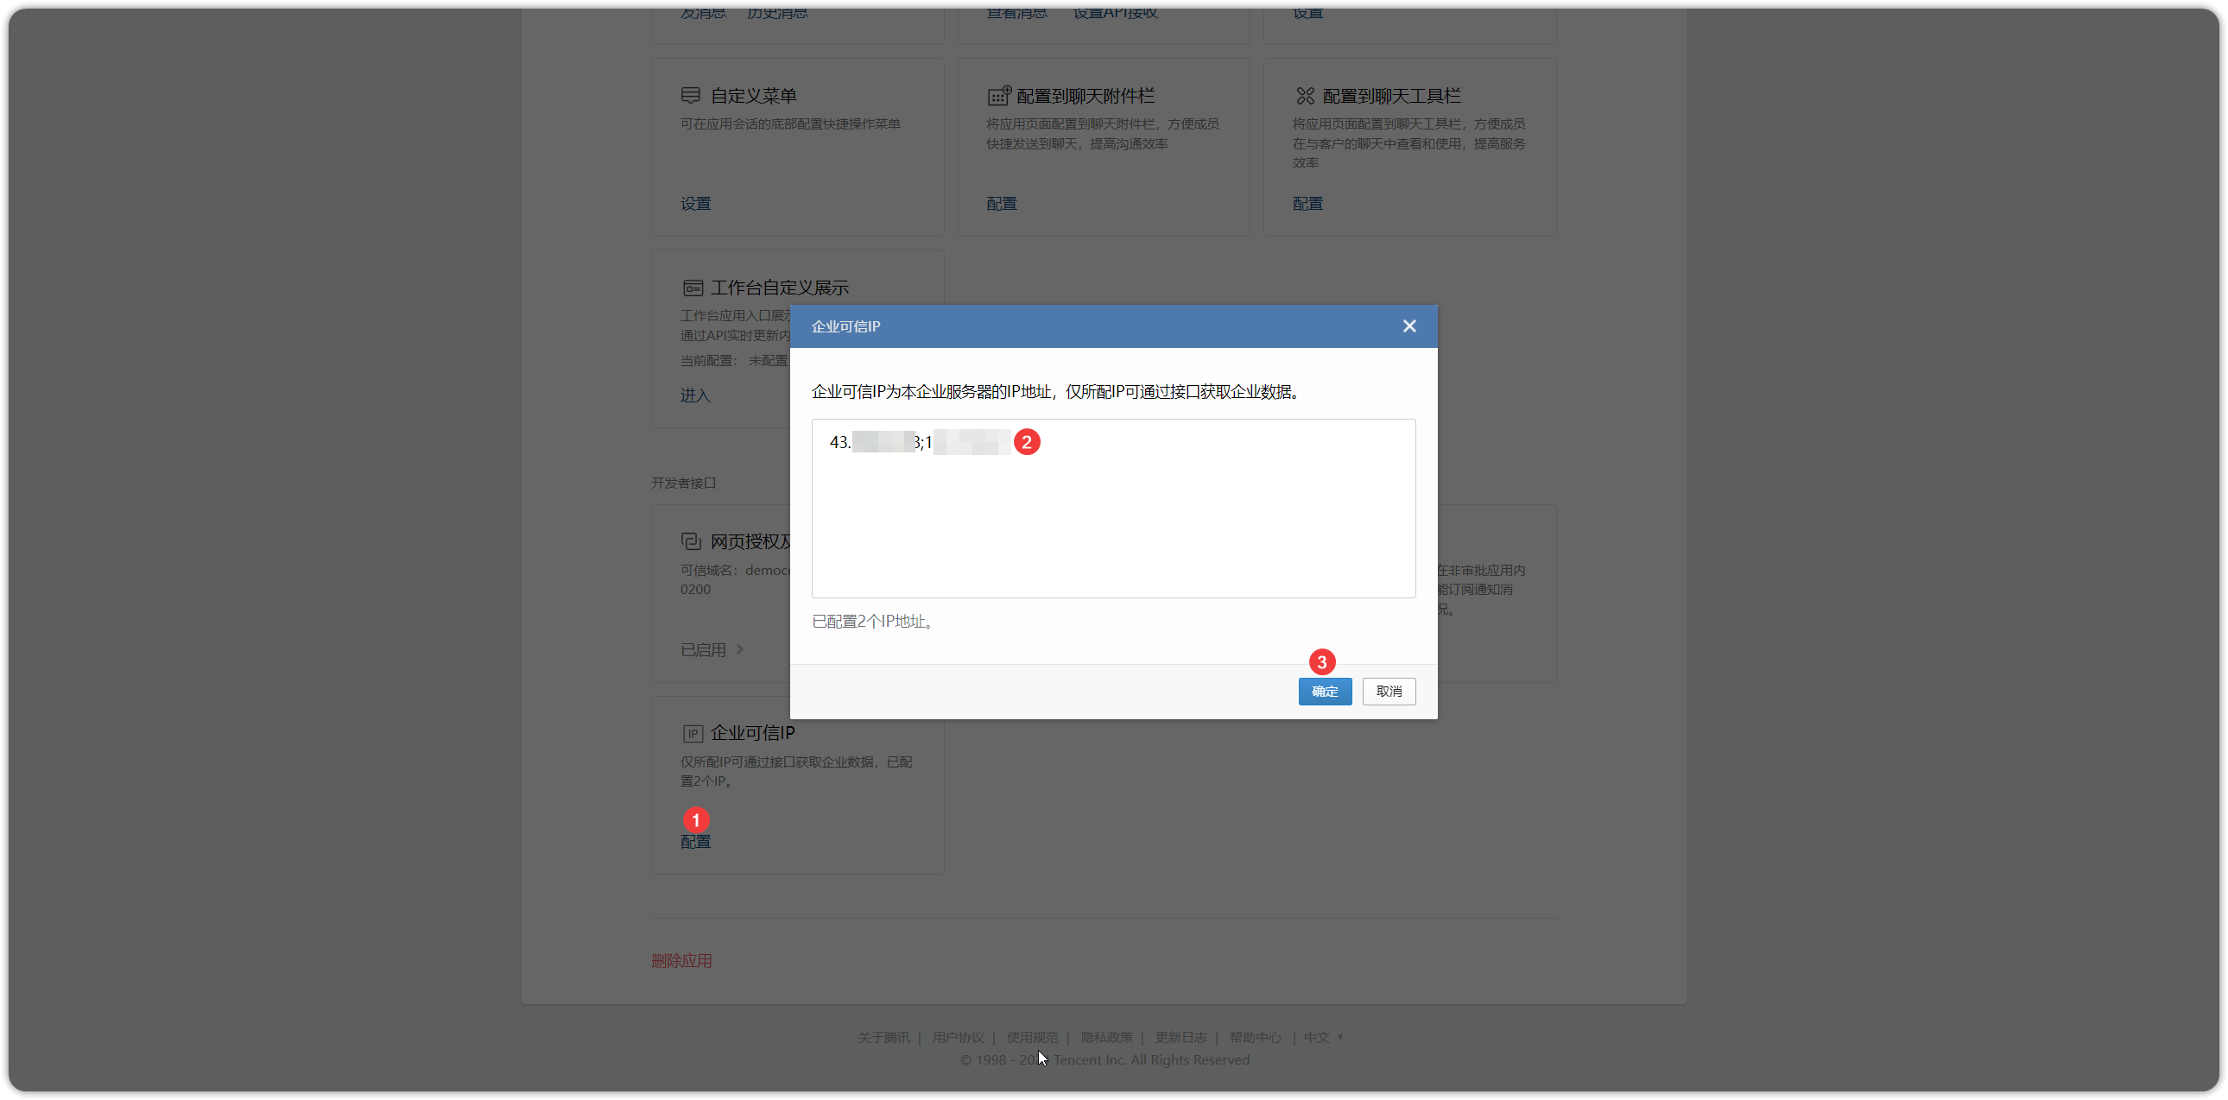The image size is (2228, 1100).
Task: Click the 工作台自定义展示 card title
Action: point(779,288)
